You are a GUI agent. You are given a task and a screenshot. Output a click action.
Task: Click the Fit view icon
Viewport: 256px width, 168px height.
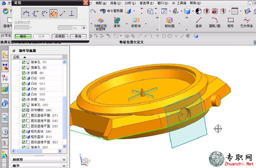pos(164,11)
